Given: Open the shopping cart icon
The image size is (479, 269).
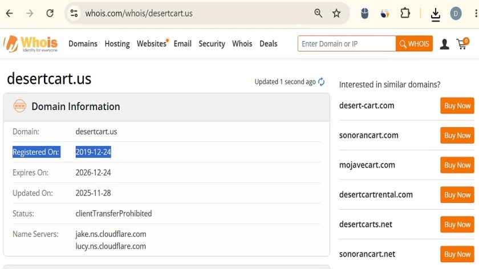Looking at the screenshot, I should click(462, 44).
